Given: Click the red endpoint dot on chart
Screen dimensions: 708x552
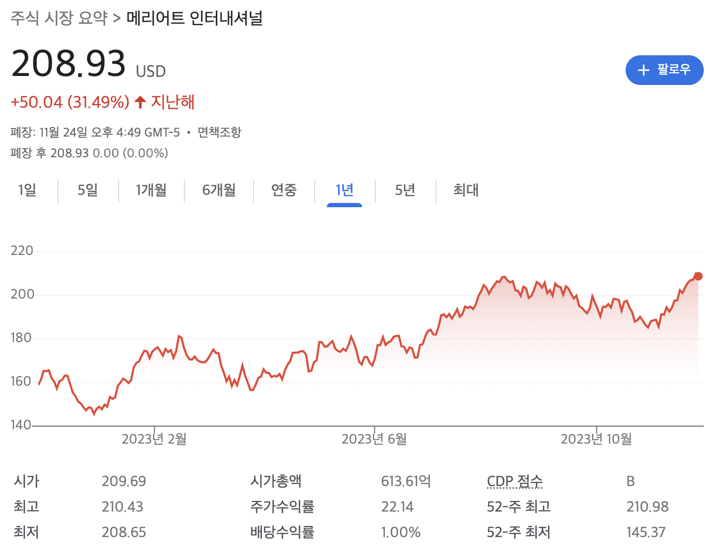Looking at the screenshot, I should coord(698,276).
